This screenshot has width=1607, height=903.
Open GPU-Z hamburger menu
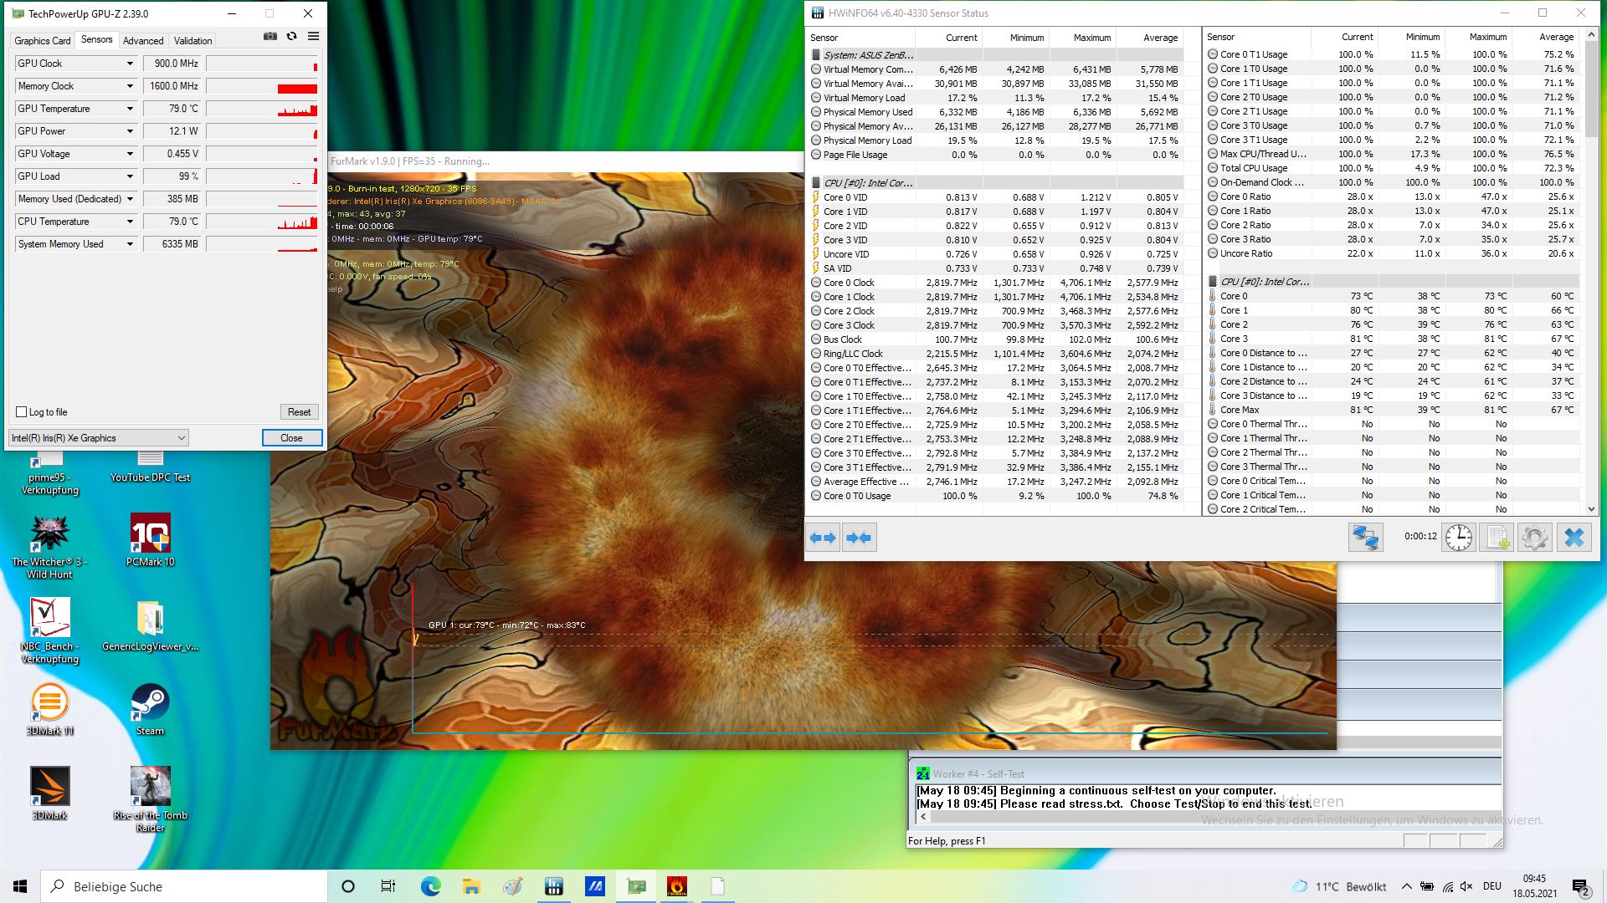[x=313, y=37]
